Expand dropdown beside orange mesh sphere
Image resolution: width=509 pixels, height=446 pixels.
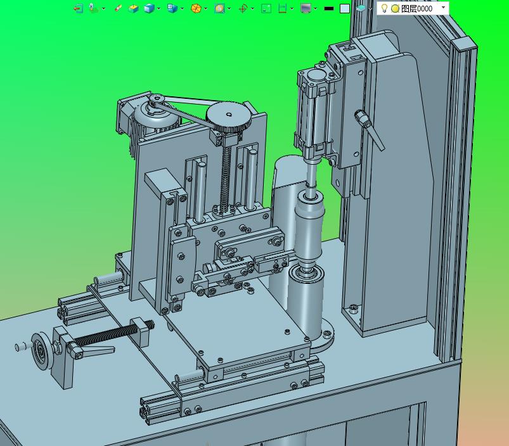tap(205, 9)
